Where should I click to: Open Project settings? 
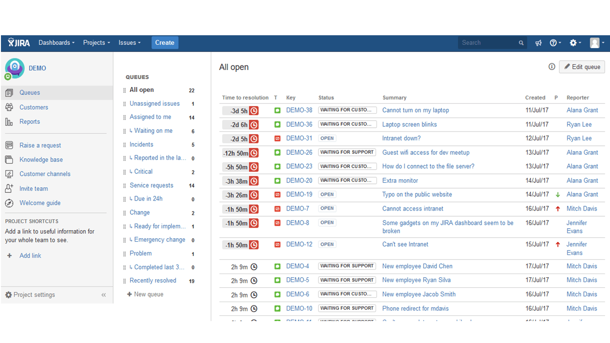point(30,295)
